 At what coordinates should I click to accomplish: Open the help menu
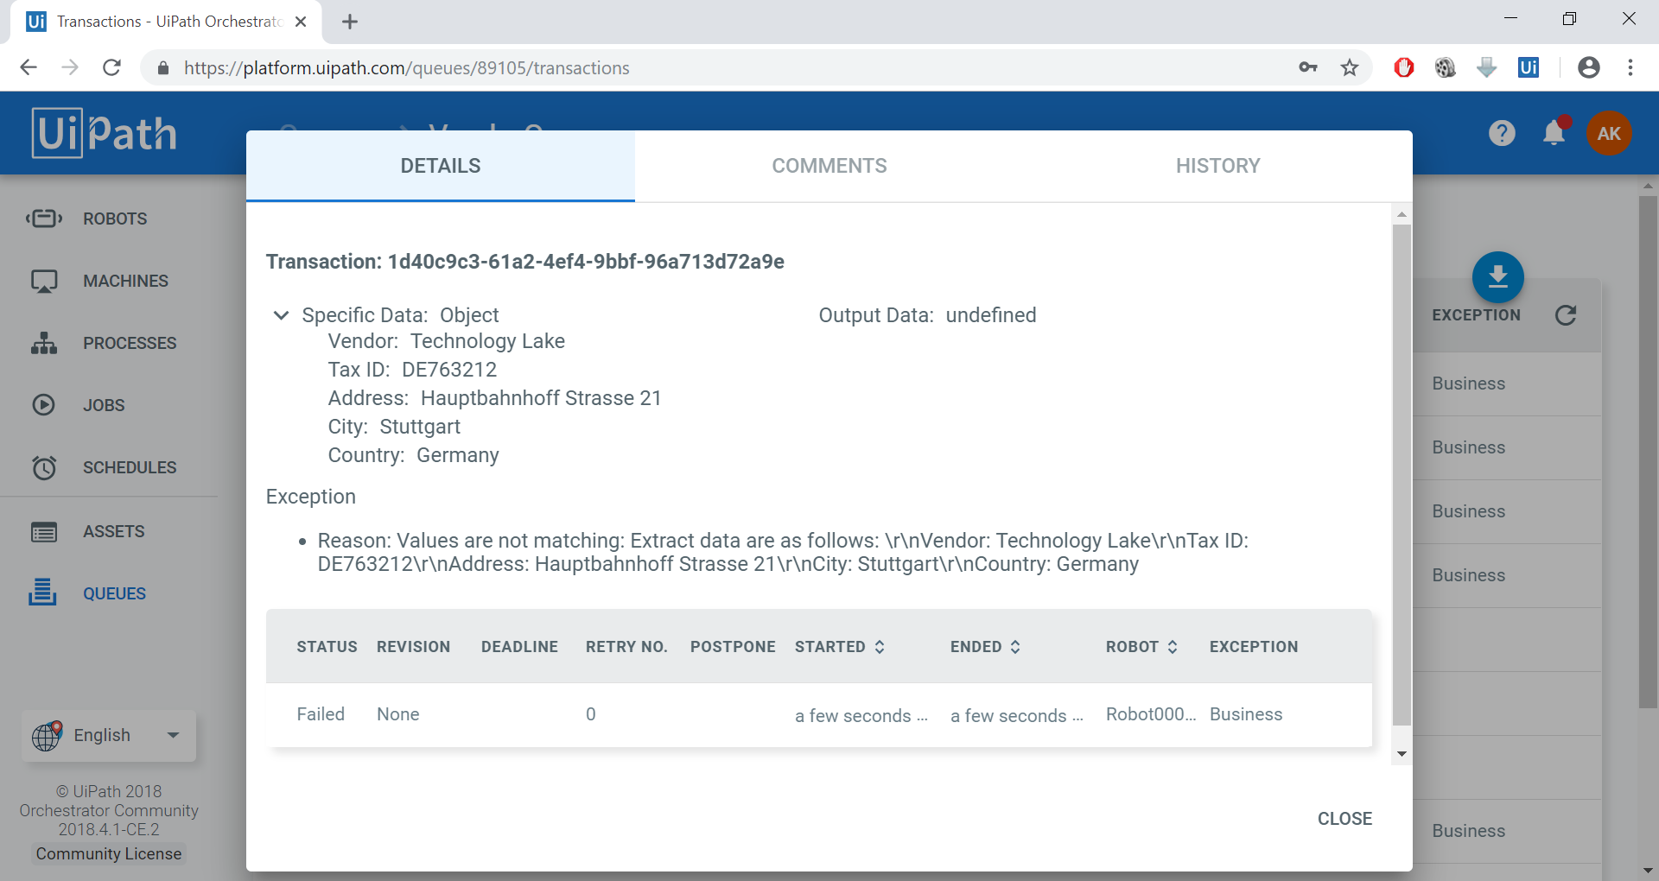[1502, 133]
